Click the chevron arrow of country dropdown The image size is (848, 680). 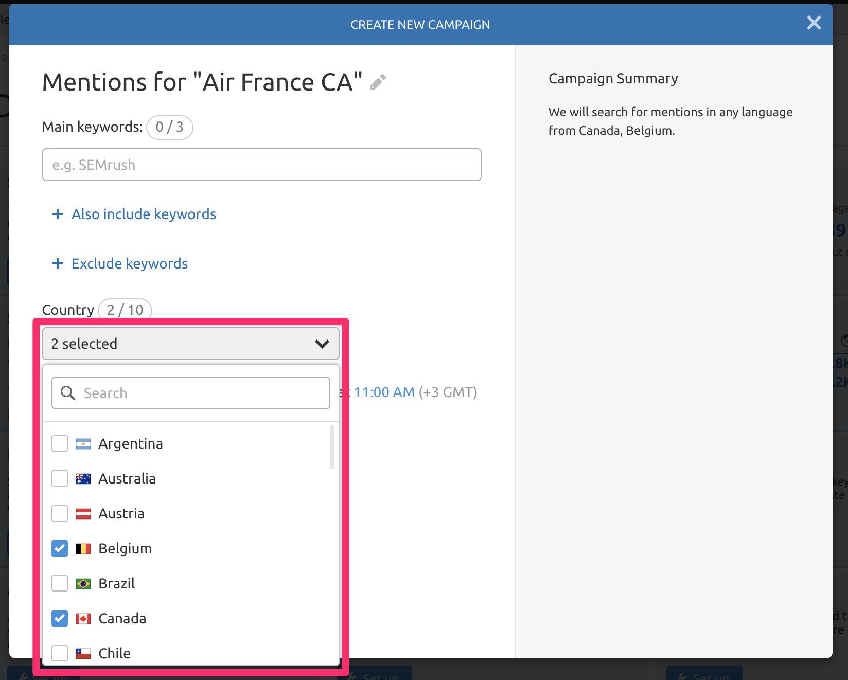[322, 344]
